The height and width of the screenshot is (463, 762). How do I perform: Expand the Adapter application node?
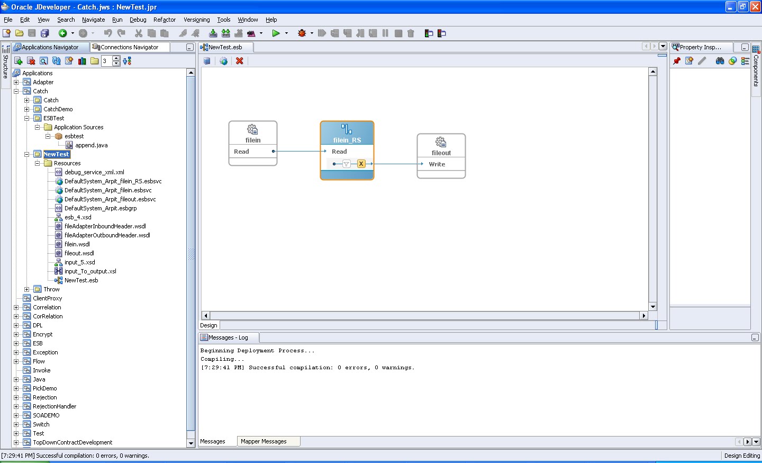(x=16, y=82)
